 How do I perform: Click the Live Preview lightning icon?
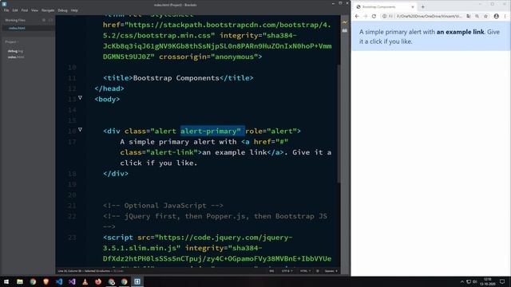345,22
